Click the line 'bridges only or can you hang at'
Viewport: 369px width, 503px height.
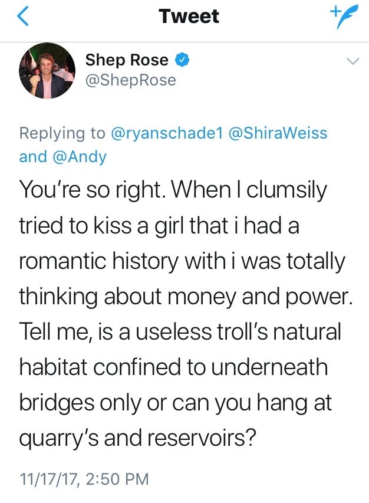[175, 402]
